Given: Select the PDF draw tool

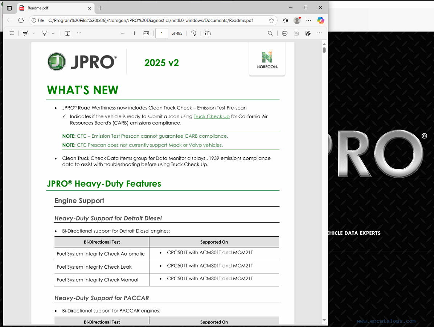Looking at the screenshot, I should click(x=44, y=33).
